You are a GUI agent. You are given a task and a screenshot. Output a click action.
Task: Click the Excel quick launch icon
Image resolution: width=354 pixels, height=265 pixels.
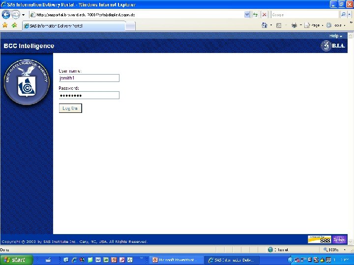106,260
